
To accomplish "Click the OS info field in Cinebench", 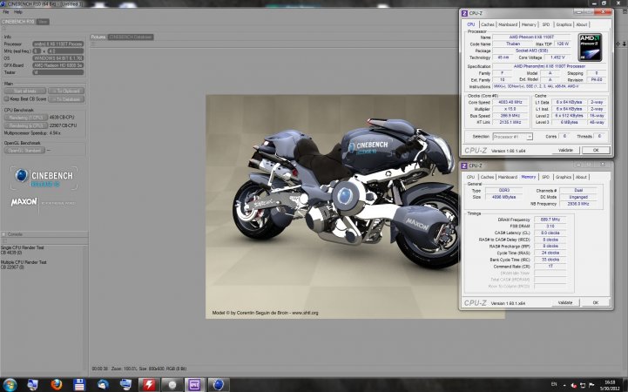I will tap(58, 58).
